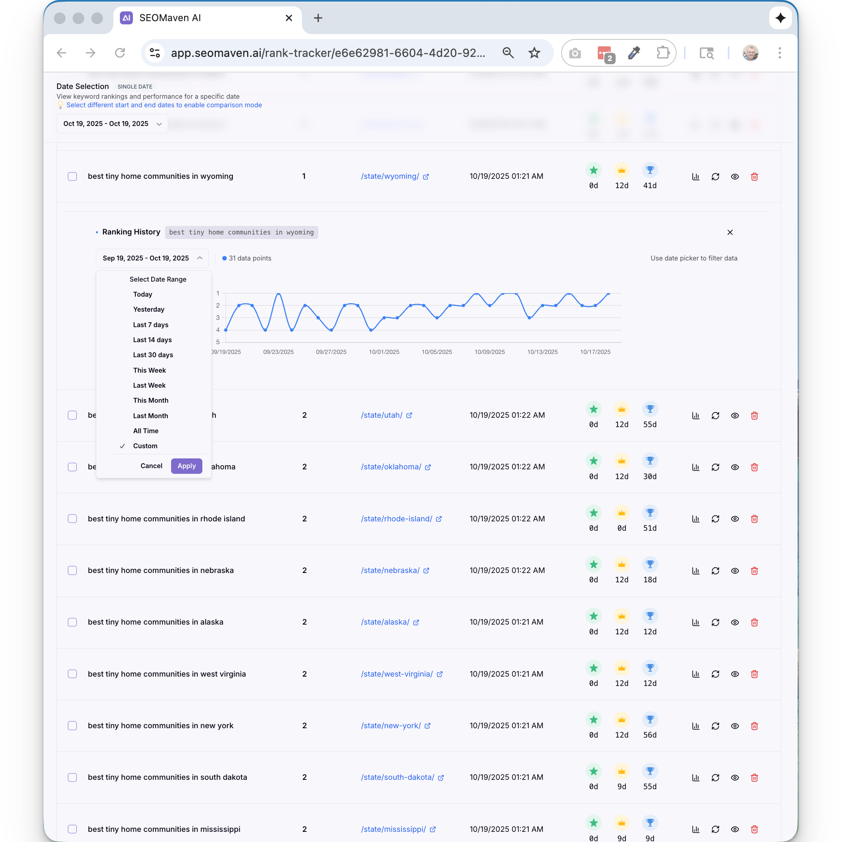Click the 10/01/2025 data point on chart

coord(384,318)
